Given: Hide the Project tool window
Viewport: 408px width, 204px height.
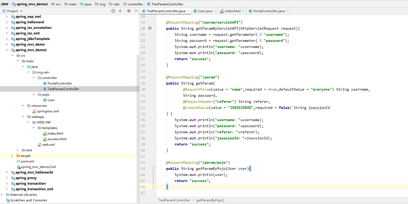Looking at the screenshot, I should pyautogui.click(x=136, y=11).
